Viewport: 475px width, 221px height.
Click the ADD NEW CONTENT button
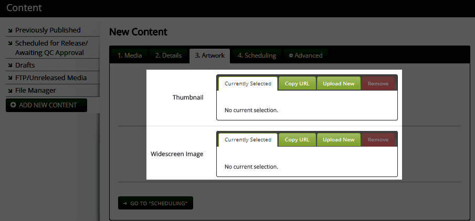tap(46, 105)
